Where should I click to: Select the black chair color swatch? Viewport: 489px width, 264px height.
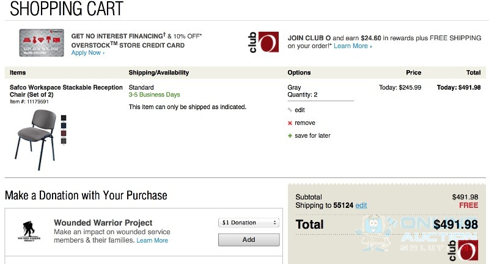[64, 118]
